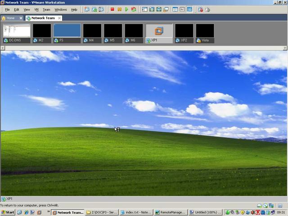Click the green Power On play icon
The width and height of the screenshot is (288, 216).
126,9
